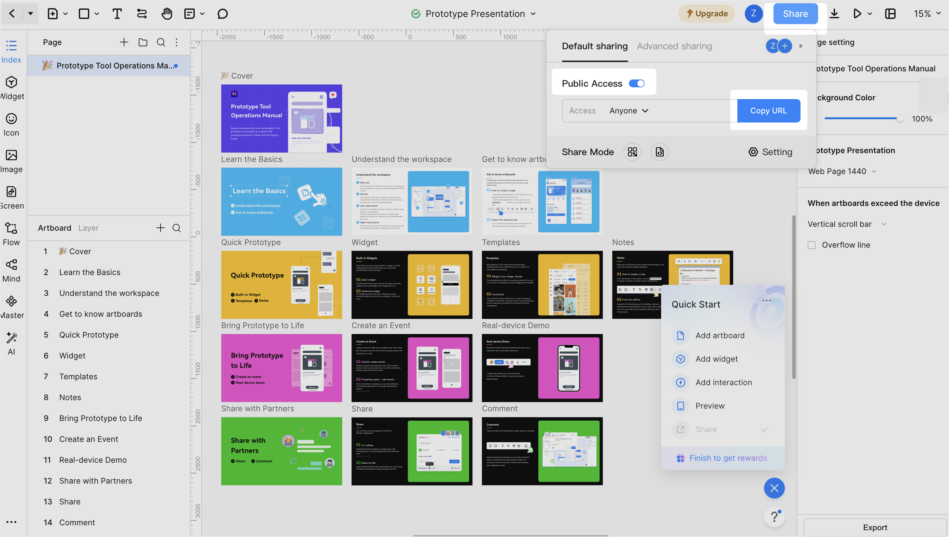The height and width of the screenshot is (537, 949).
Task: Check the Overflow line checkbox
Action: tap(812, 244)
